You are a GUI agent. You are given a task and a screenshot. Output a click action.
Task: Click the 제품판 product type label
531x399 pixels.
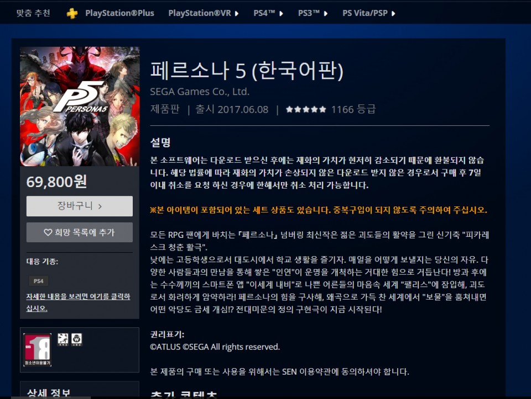point(165,109)
